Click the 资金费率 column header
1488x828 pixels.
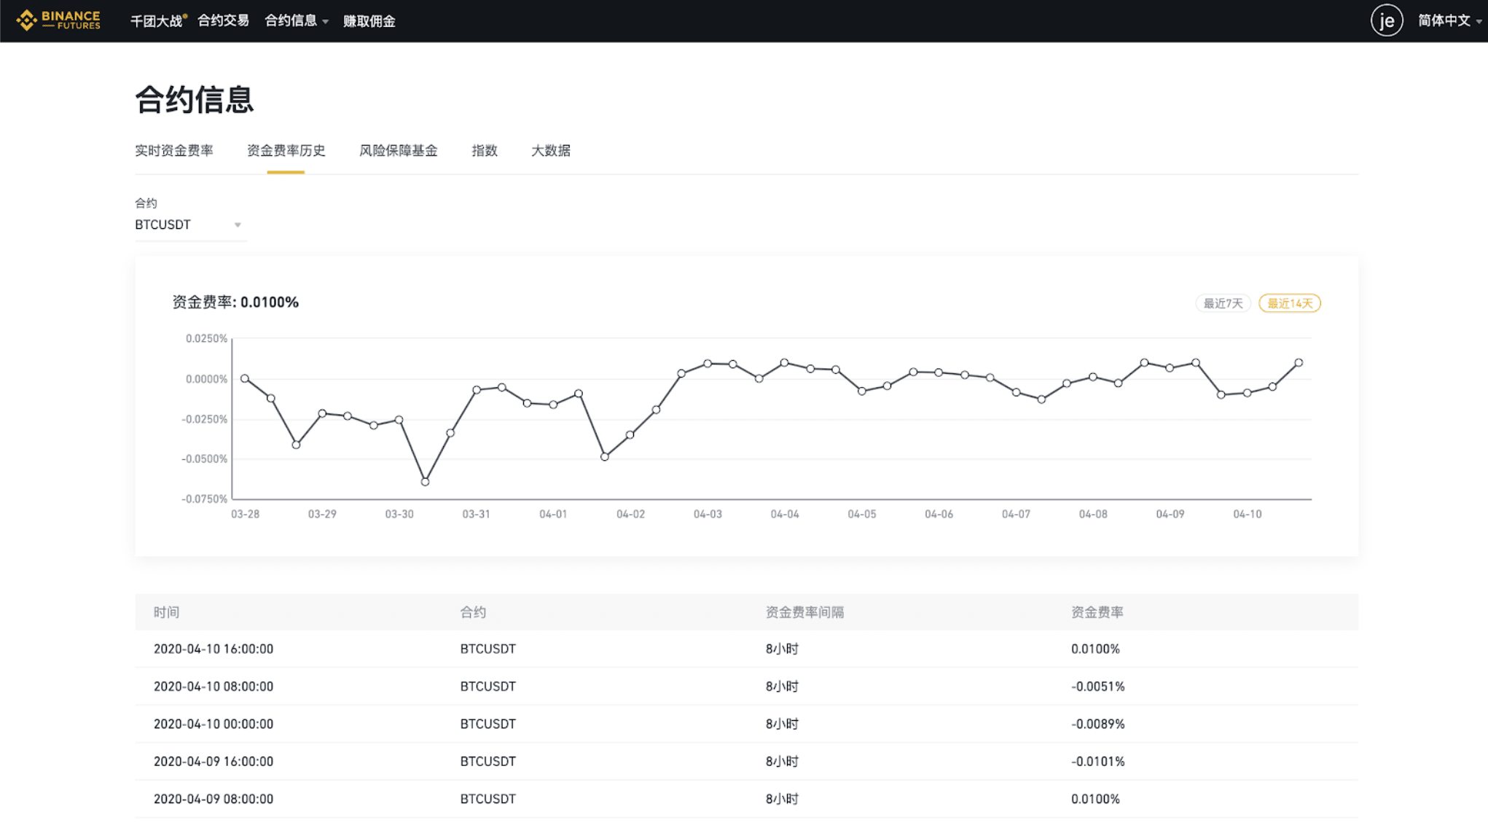click(1097, 612)
